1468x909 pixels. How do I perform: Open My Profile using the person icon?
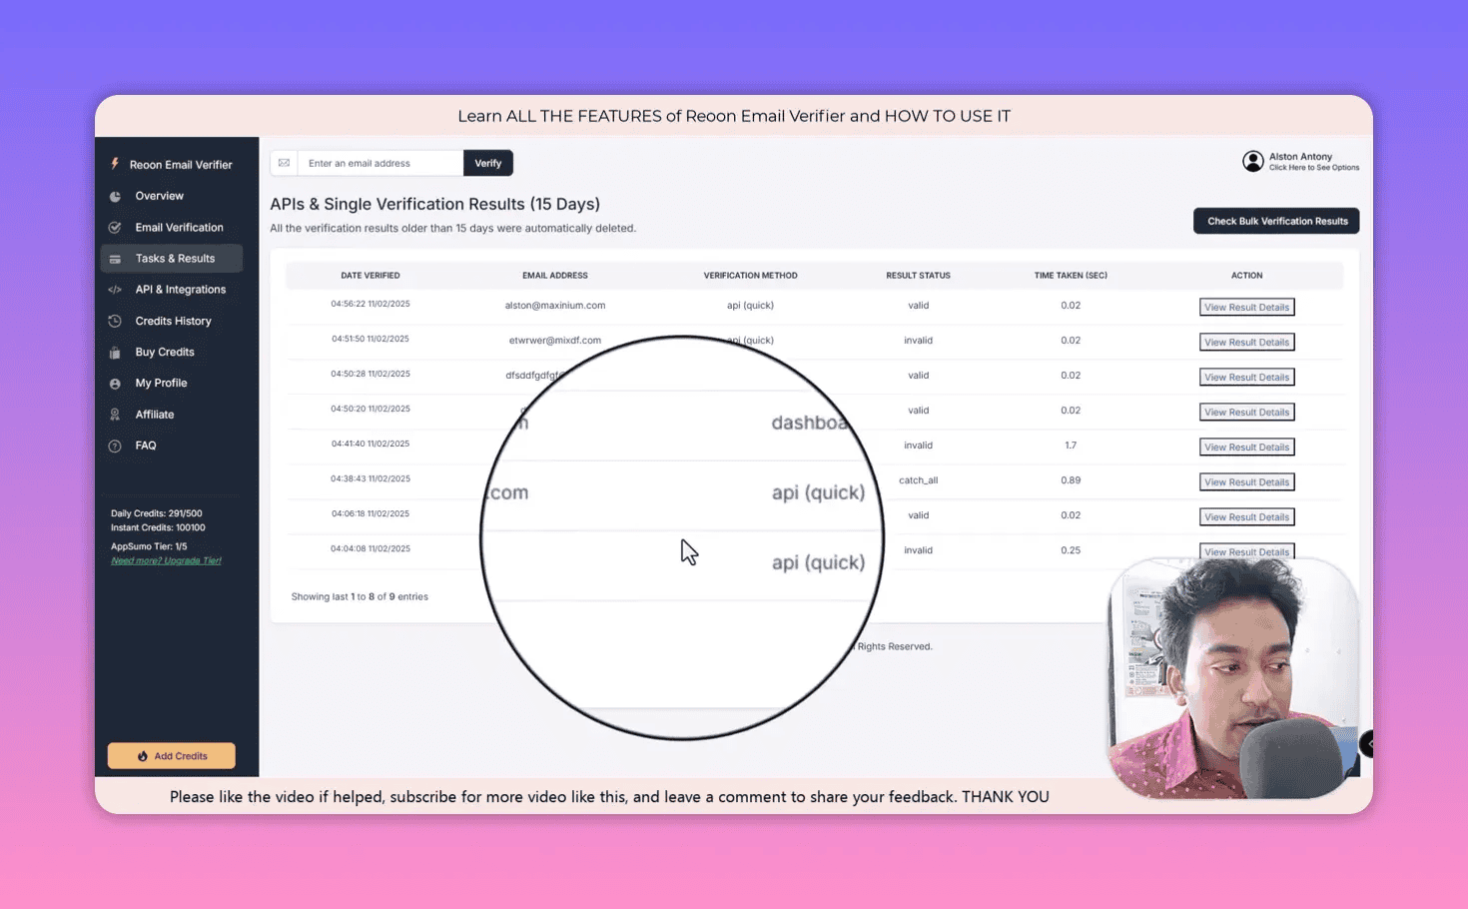pos(116,383)
